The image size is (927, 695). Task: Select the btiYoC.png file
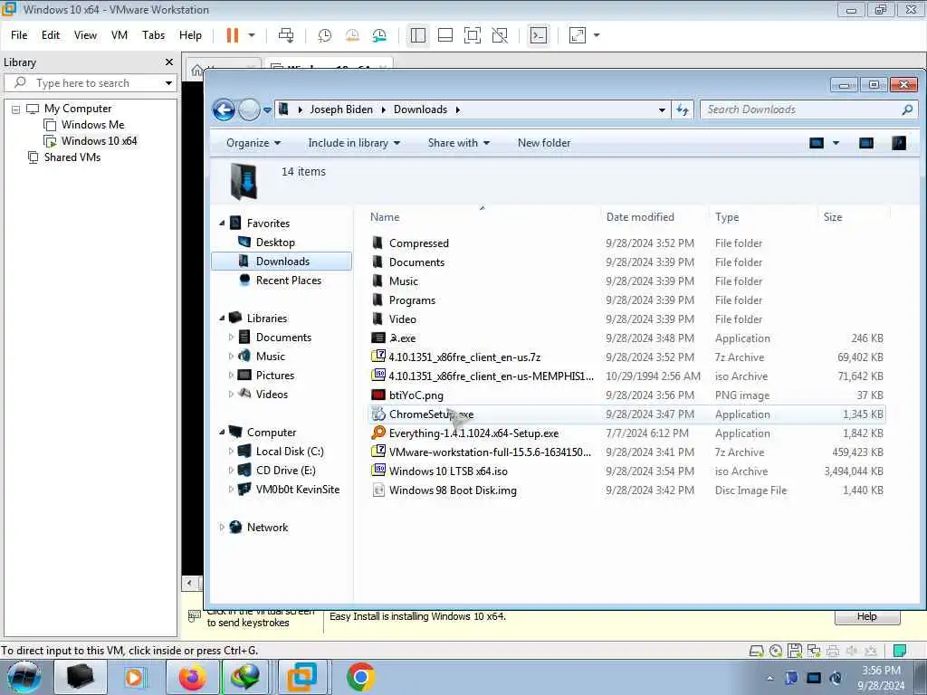pyautogui.click(x=416, y=395)
